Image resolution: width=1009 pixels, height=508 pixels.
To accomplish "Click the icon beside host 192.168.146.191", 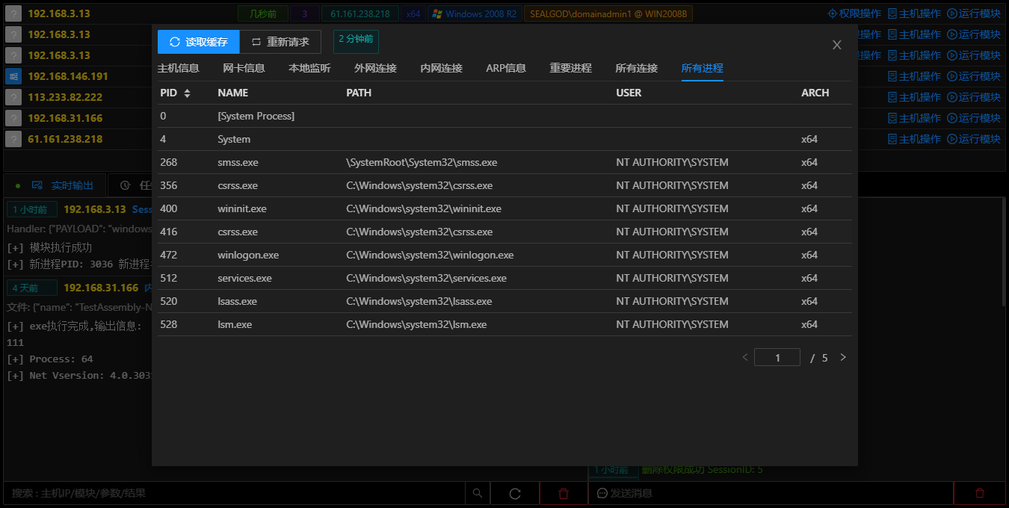I will pos(13,76).
